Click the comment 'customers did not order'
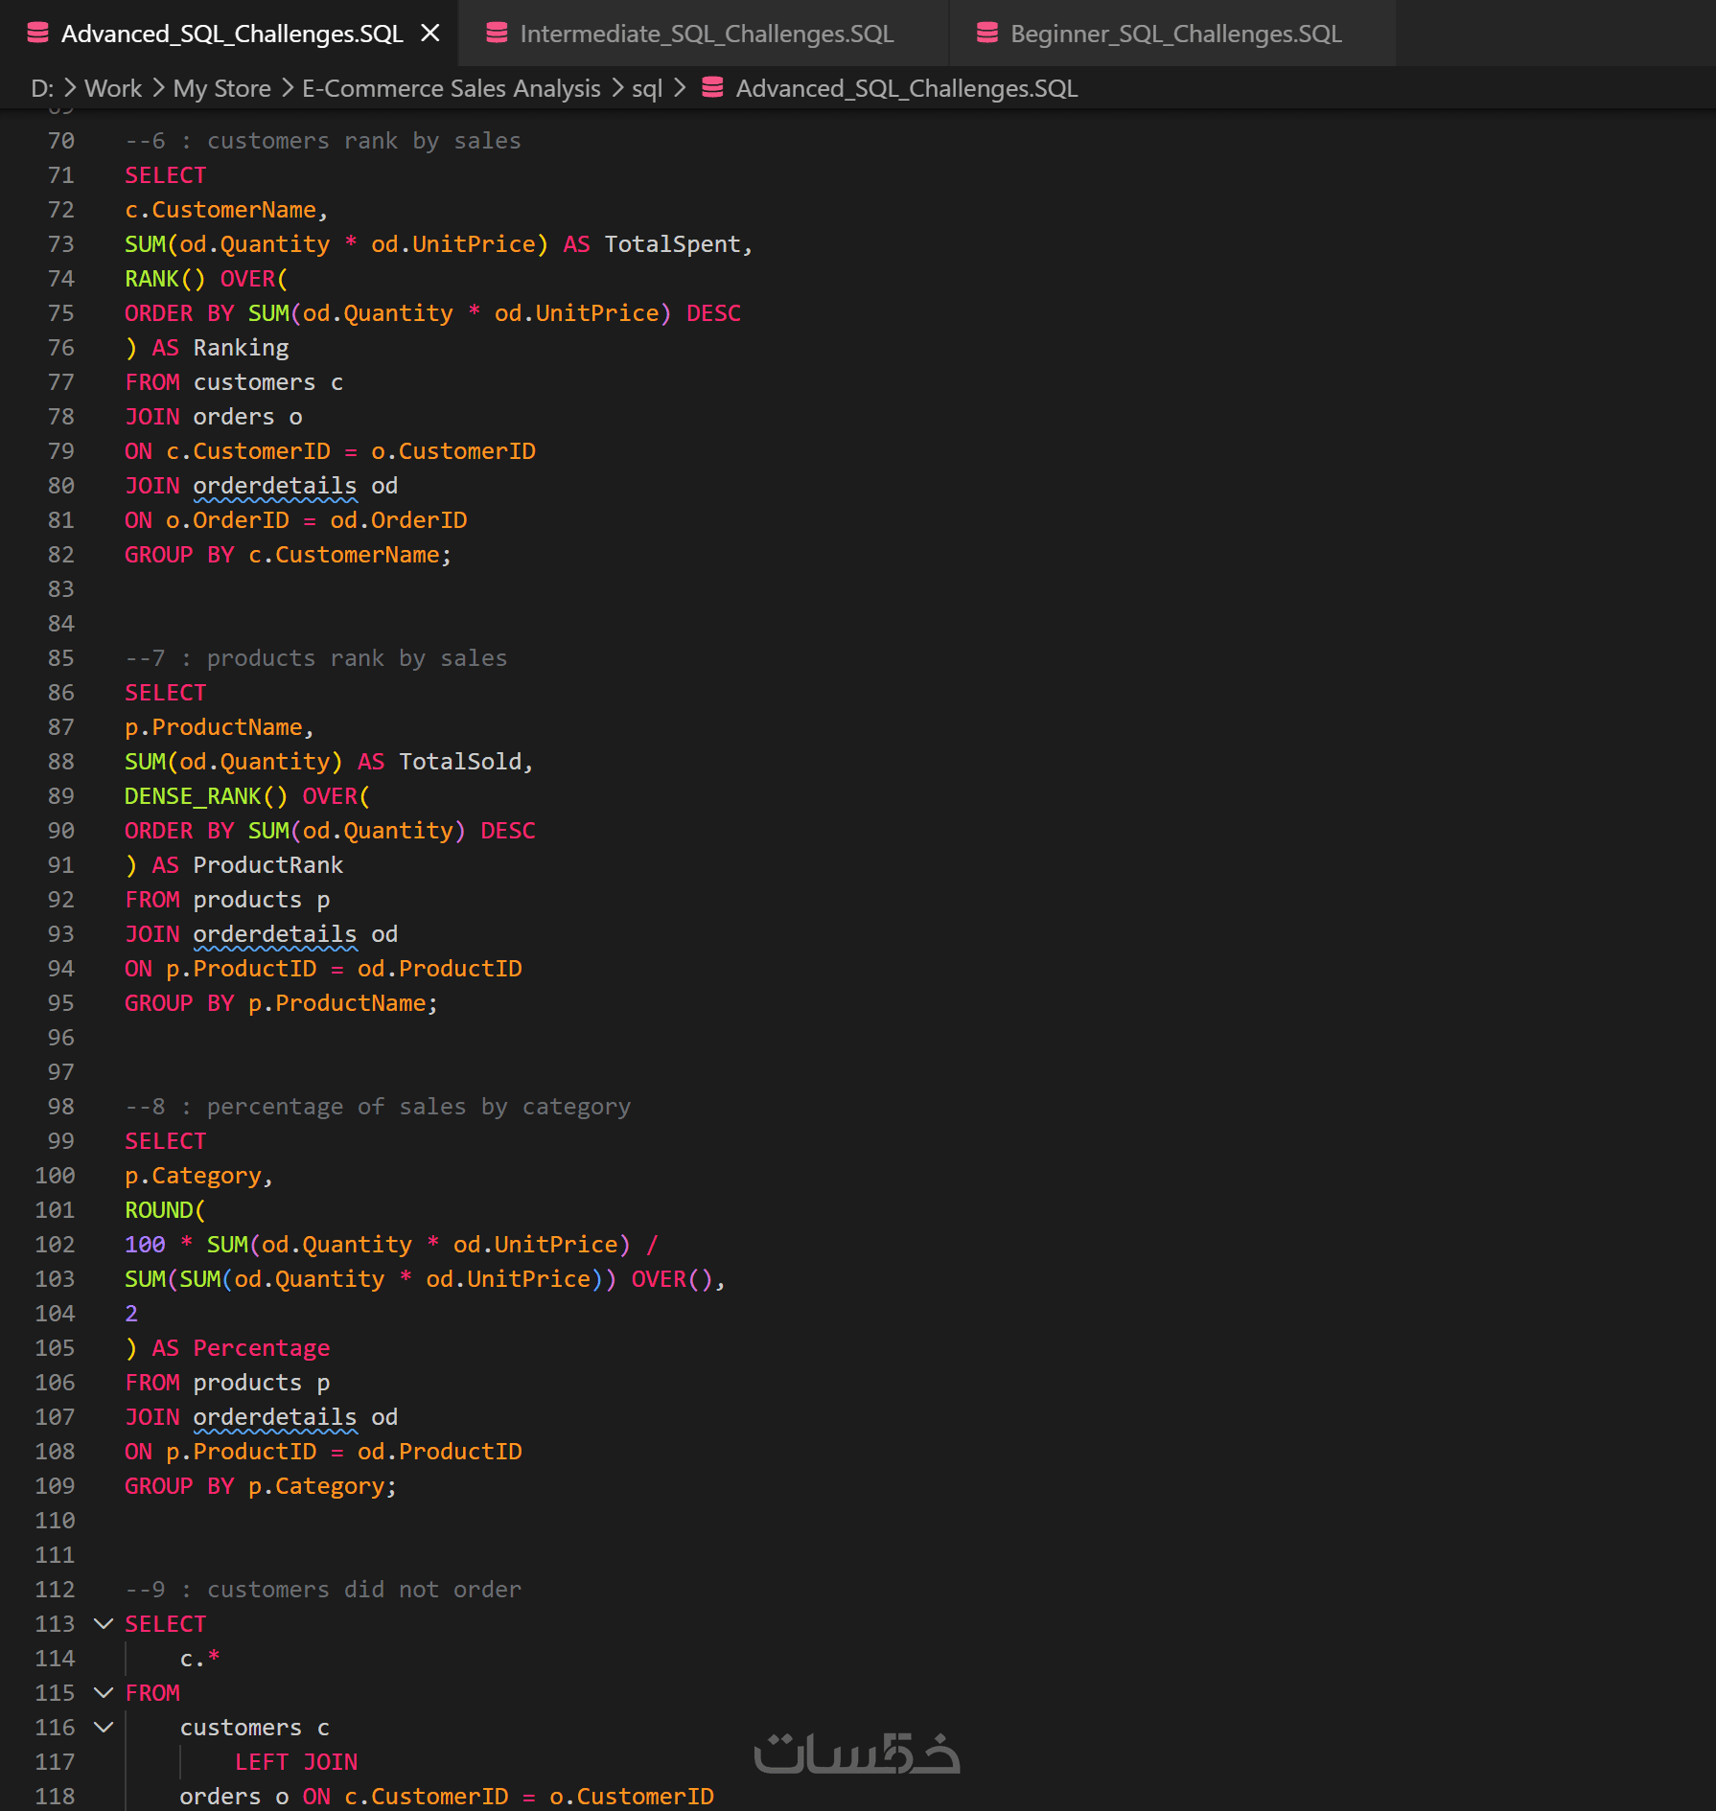The height and width of the screenshot is (1811, 1716). 364,1590
